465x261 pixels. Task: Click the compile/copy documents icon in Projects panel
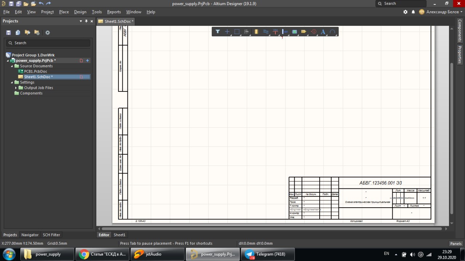[x=18, y=32]
